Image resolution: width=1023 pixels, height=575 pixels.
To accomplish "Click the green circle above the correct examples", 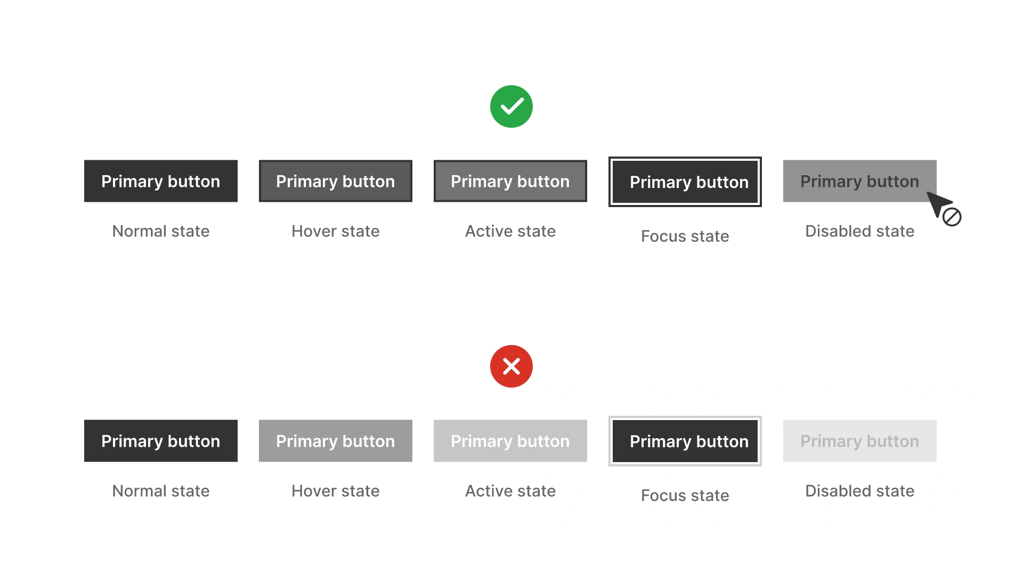I will (x=510, y=106).
